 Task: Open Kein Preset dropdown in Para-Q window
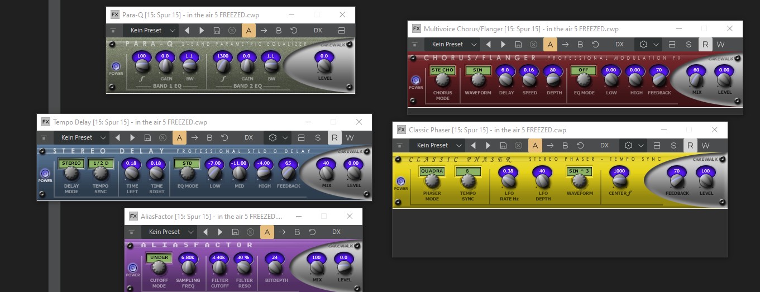[x=150, y=30]
